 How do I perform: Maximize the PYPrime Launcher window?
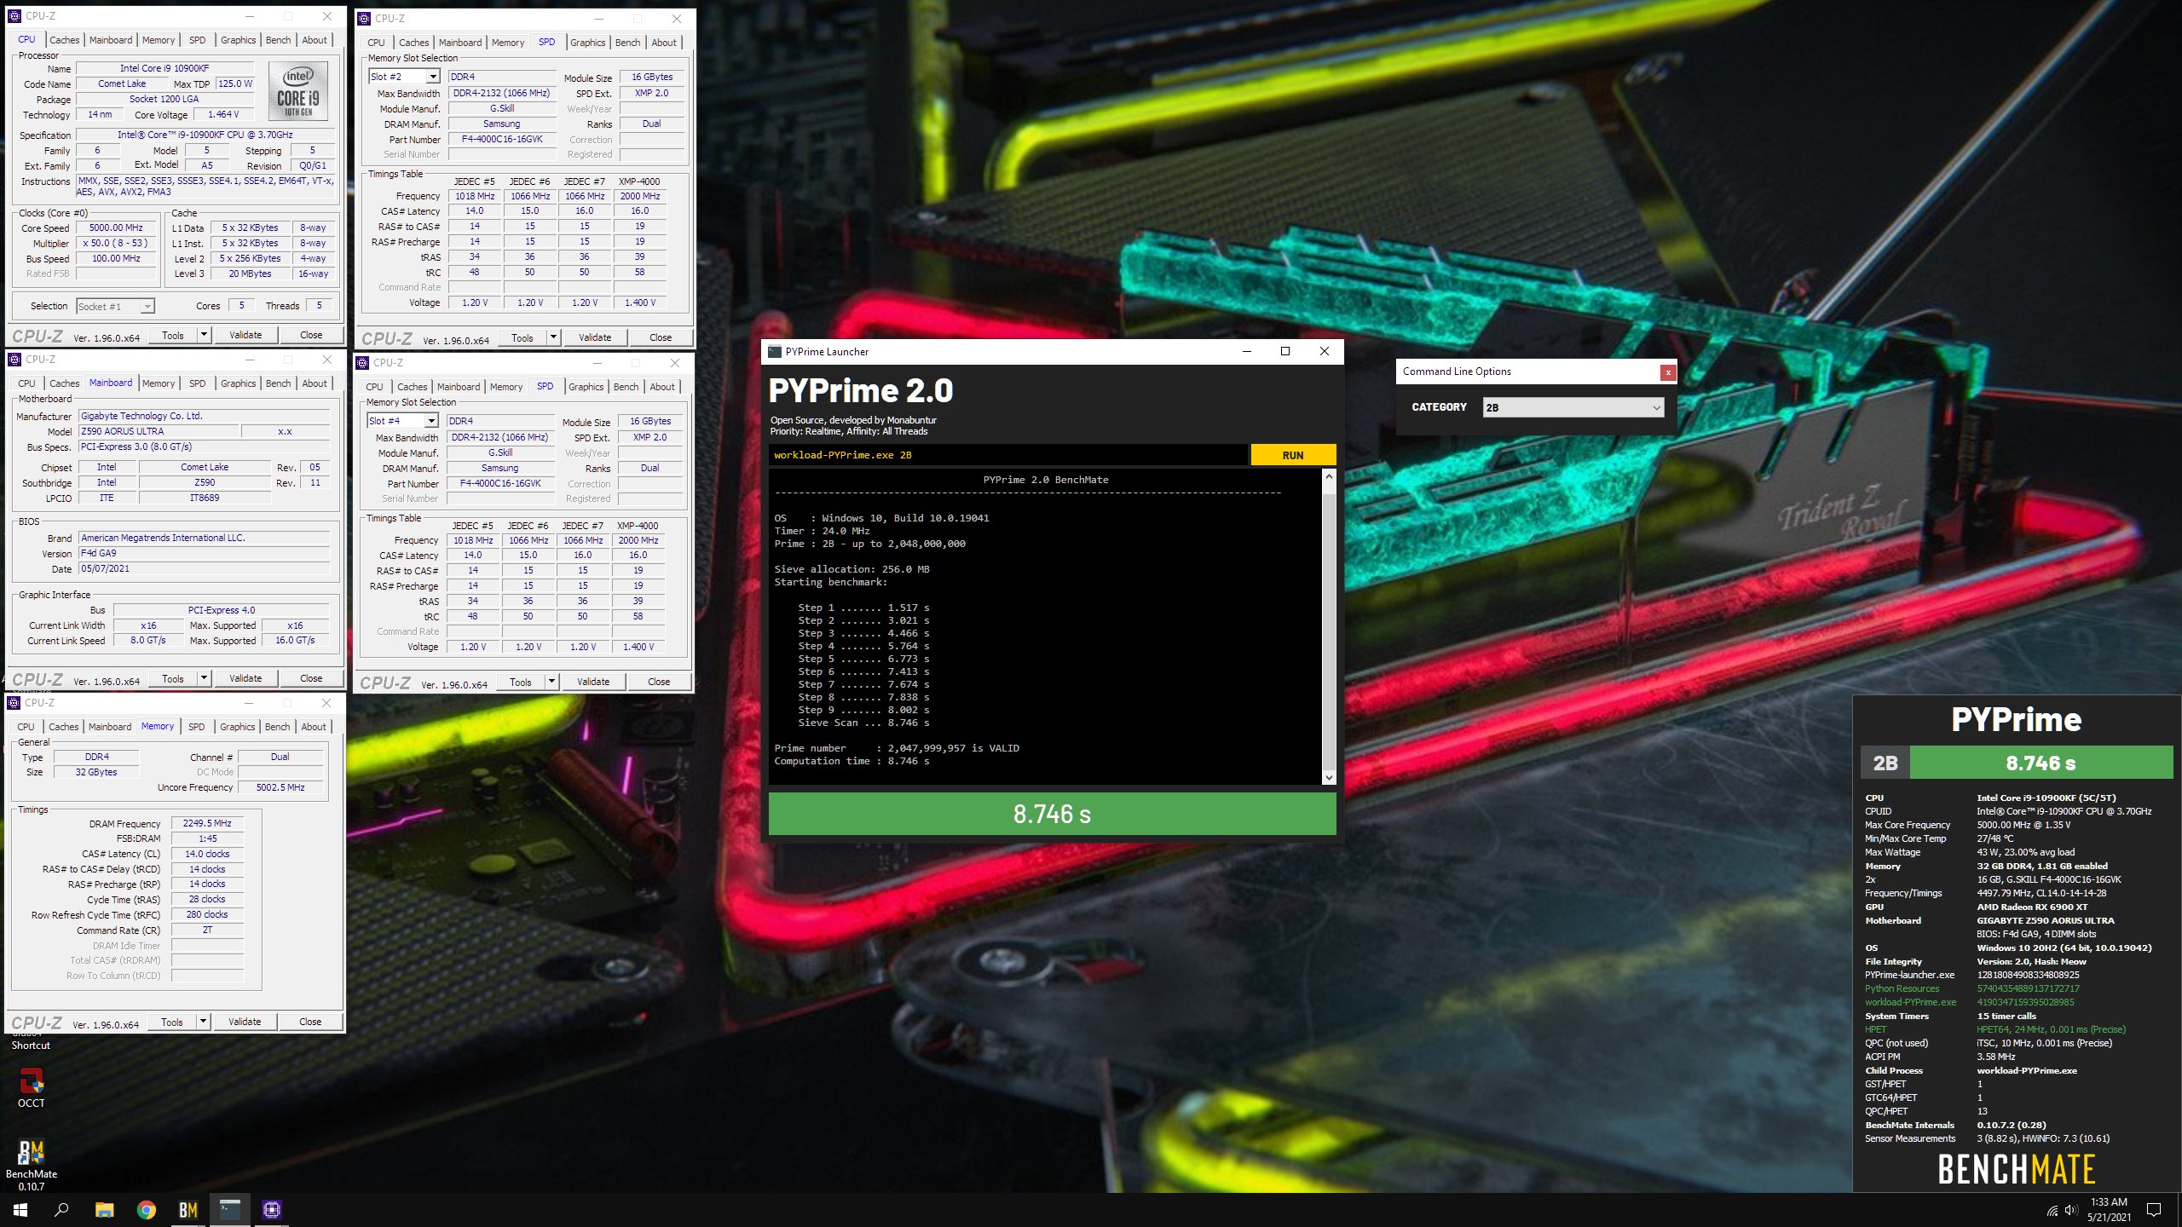(1285, 351)
